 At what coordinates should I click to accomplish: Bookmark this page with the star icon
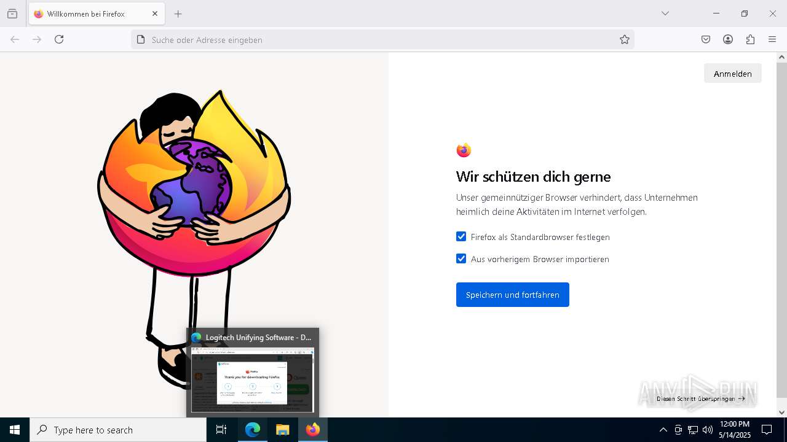(625, 39)
